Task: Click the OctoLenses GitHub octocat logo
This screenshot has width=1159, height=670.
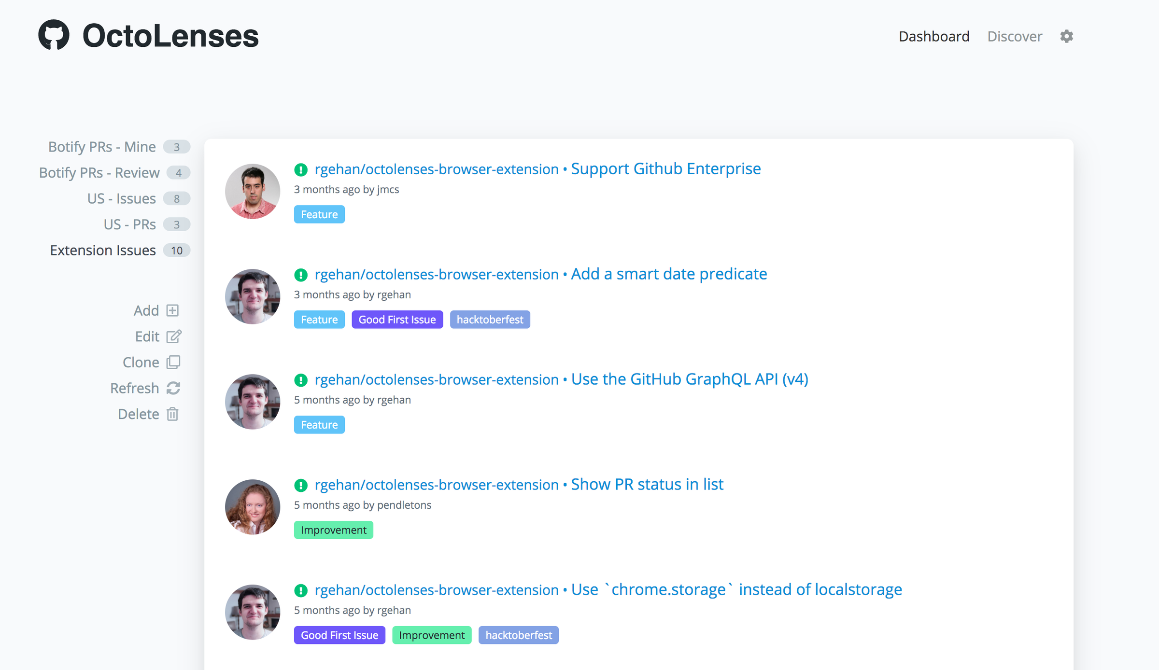Action: click(54, 35)
